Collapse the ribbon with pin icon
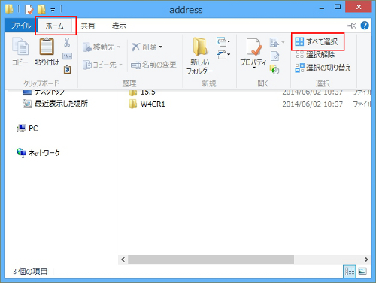 point(352,26)
